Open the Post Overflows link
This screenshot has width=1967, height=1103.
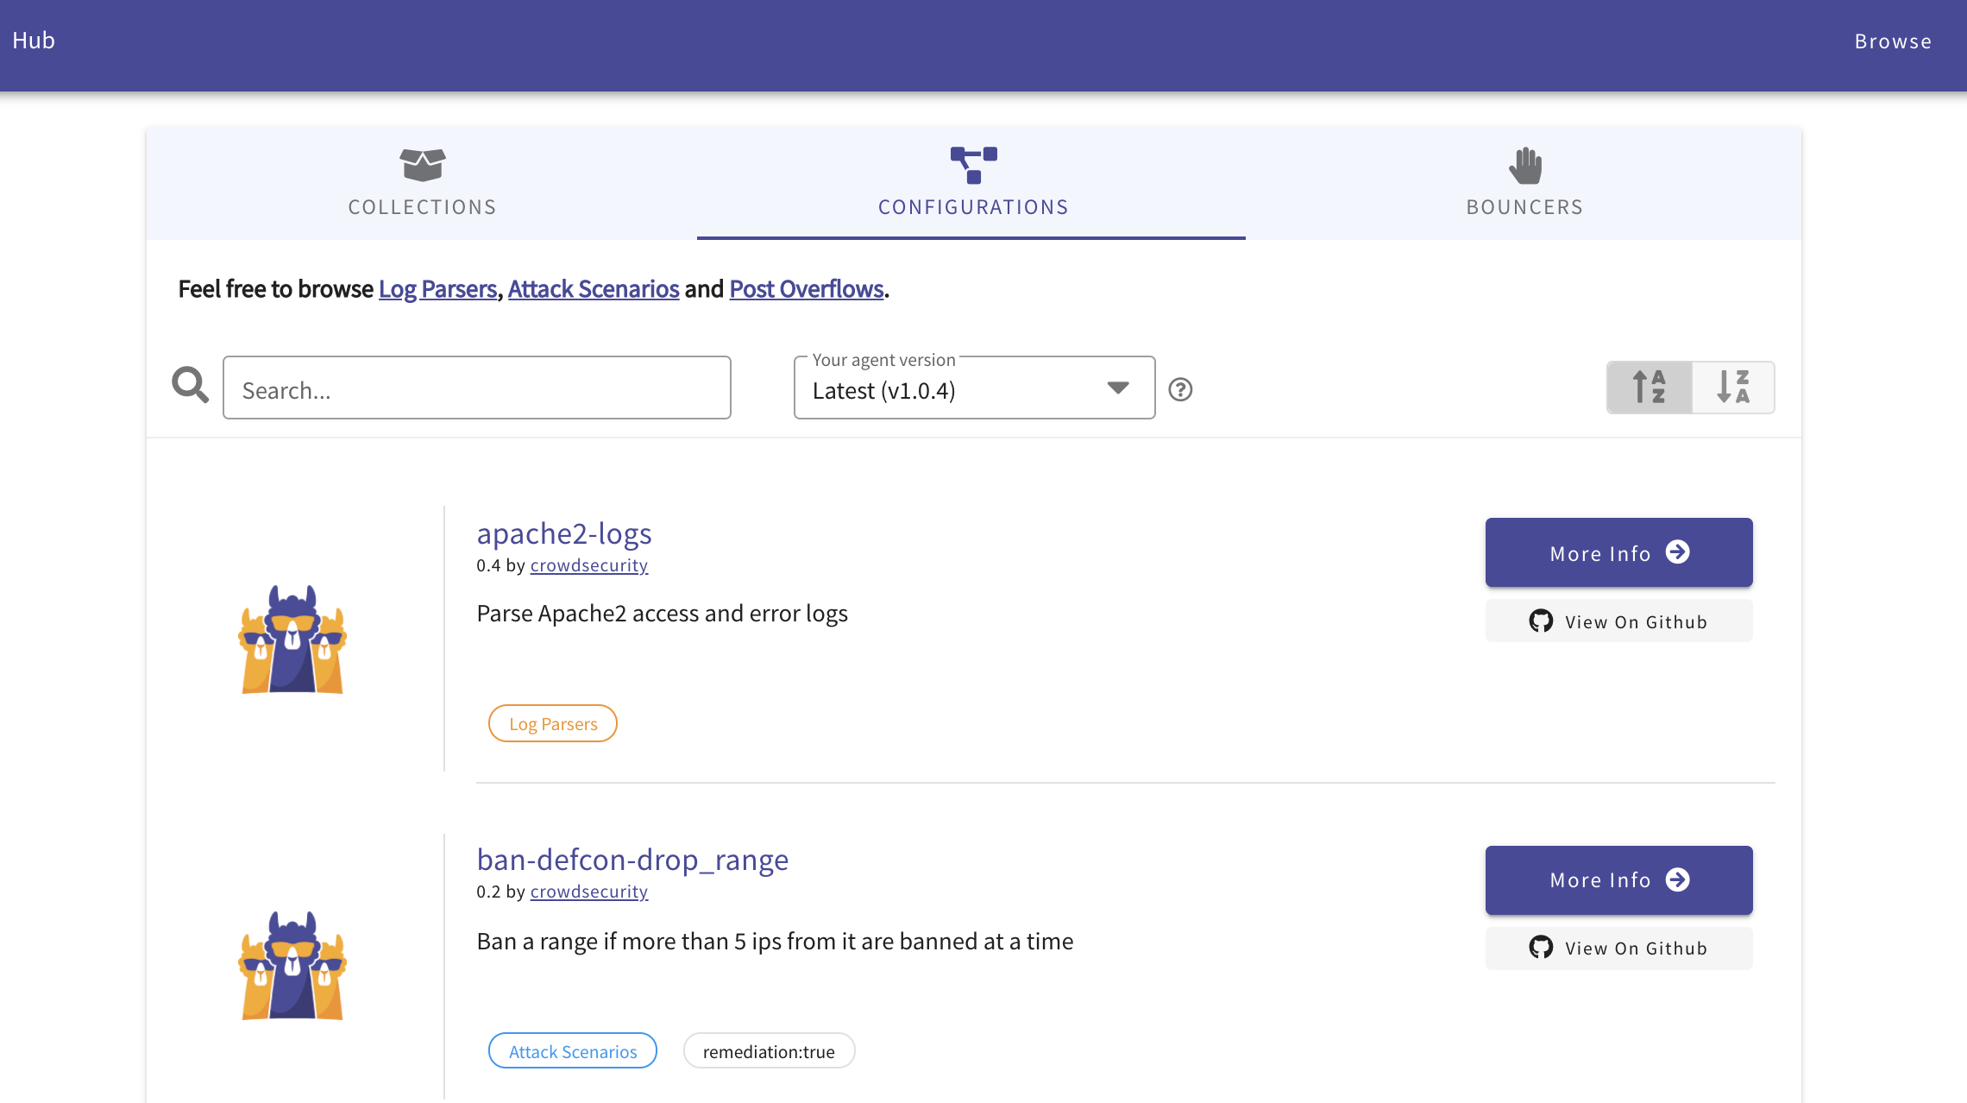(806, 289)
